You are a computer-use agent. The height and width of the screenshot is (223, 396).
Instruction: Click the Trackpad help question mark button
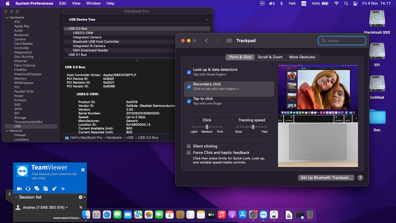360,178
